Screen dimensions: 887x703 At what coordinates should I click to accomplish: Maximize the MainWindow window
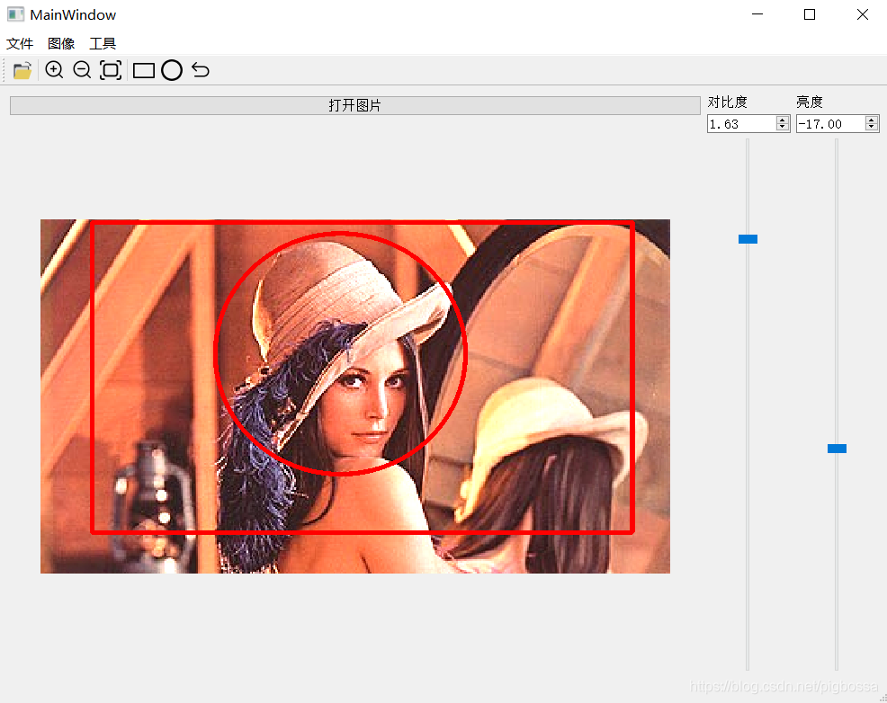810,14
